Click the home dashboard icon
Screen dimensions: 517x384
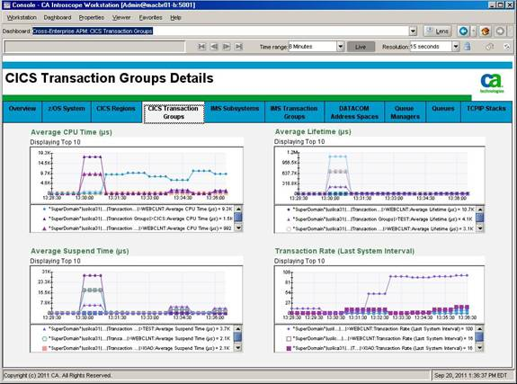tap(485, 31)
